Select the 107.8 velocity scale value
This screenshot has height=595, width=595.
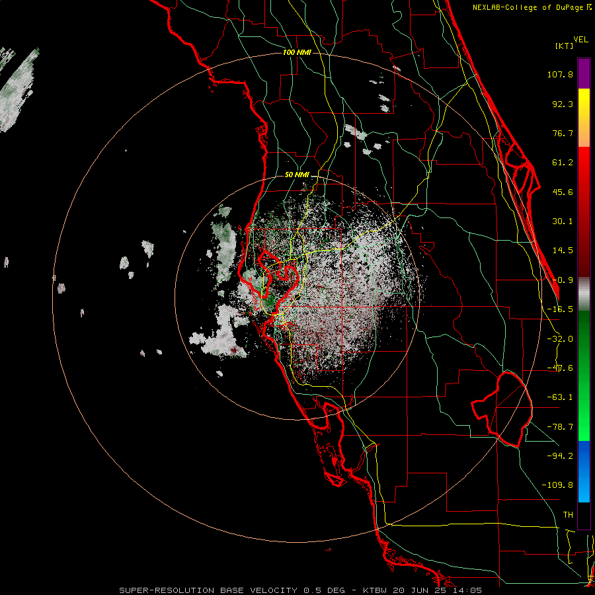(560, 74)
